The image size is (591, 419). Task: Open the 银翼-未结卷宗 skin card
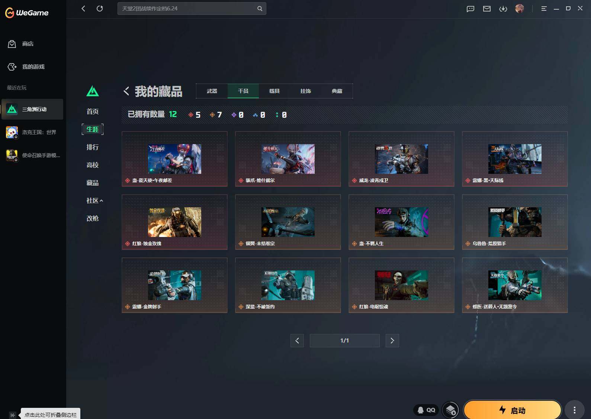tap(288, 222)
